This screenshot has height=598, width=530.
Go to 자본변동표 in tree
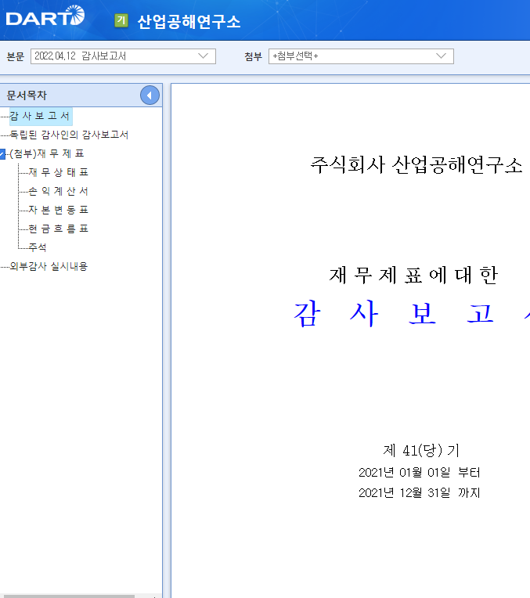pyautogui.click(x=59, y=210)
